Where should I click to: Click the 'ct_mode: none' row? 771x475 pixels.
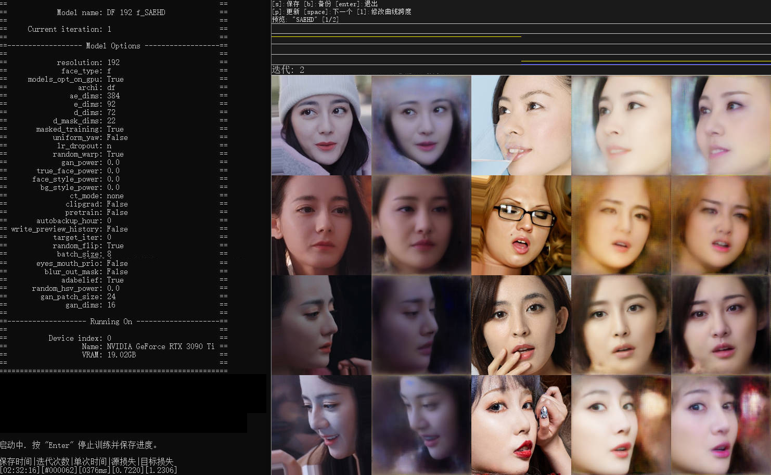(x=96, y=196)
